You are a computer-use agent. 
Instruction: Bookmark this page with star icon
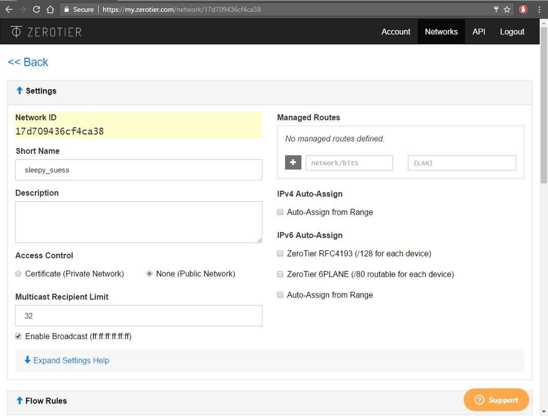(507, 9)
